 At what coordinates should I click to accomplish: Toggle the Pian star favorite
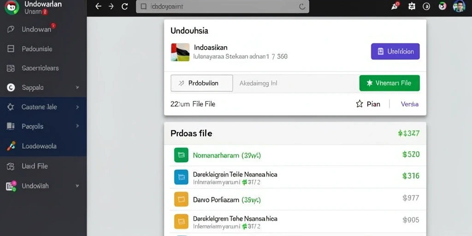coord(360,104)
